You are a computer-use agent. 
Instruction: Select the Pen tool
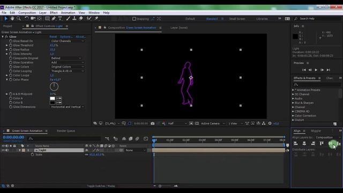point(54,19)
